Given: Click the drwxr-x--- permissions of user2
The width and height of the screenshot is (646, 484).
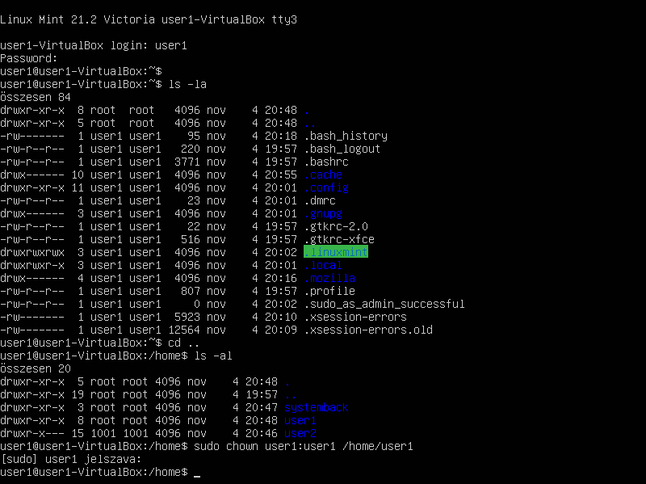Looking at the screenshot, I should click(32, 433).
